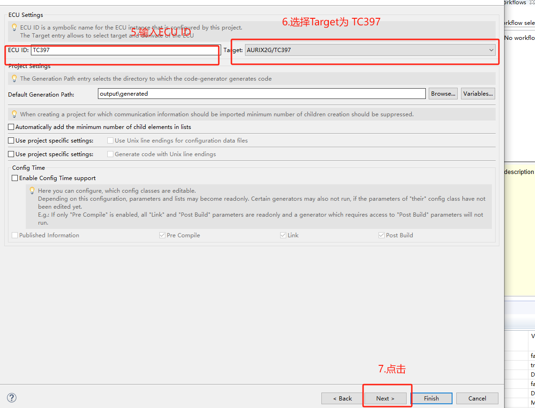The height and width of the screenshot is (408, 535).
Task: Tick project specific settings for generated code endings
Action: pyautogui.click(x=11, y=154)
